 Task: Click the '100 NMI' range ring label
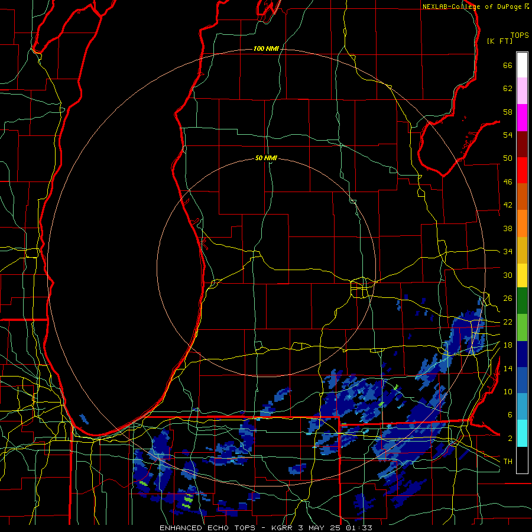tap(266, 48)
